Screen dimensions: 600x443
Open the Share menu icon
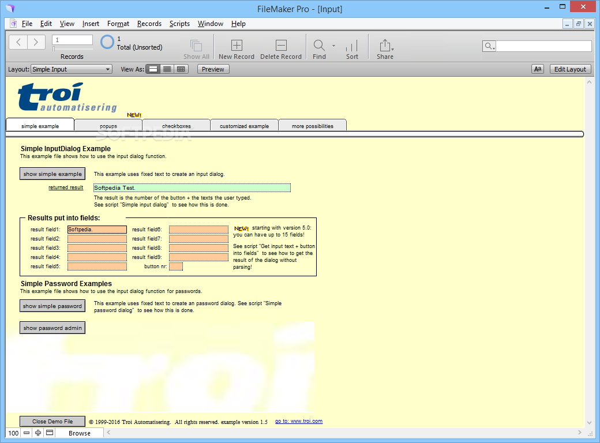385,45
